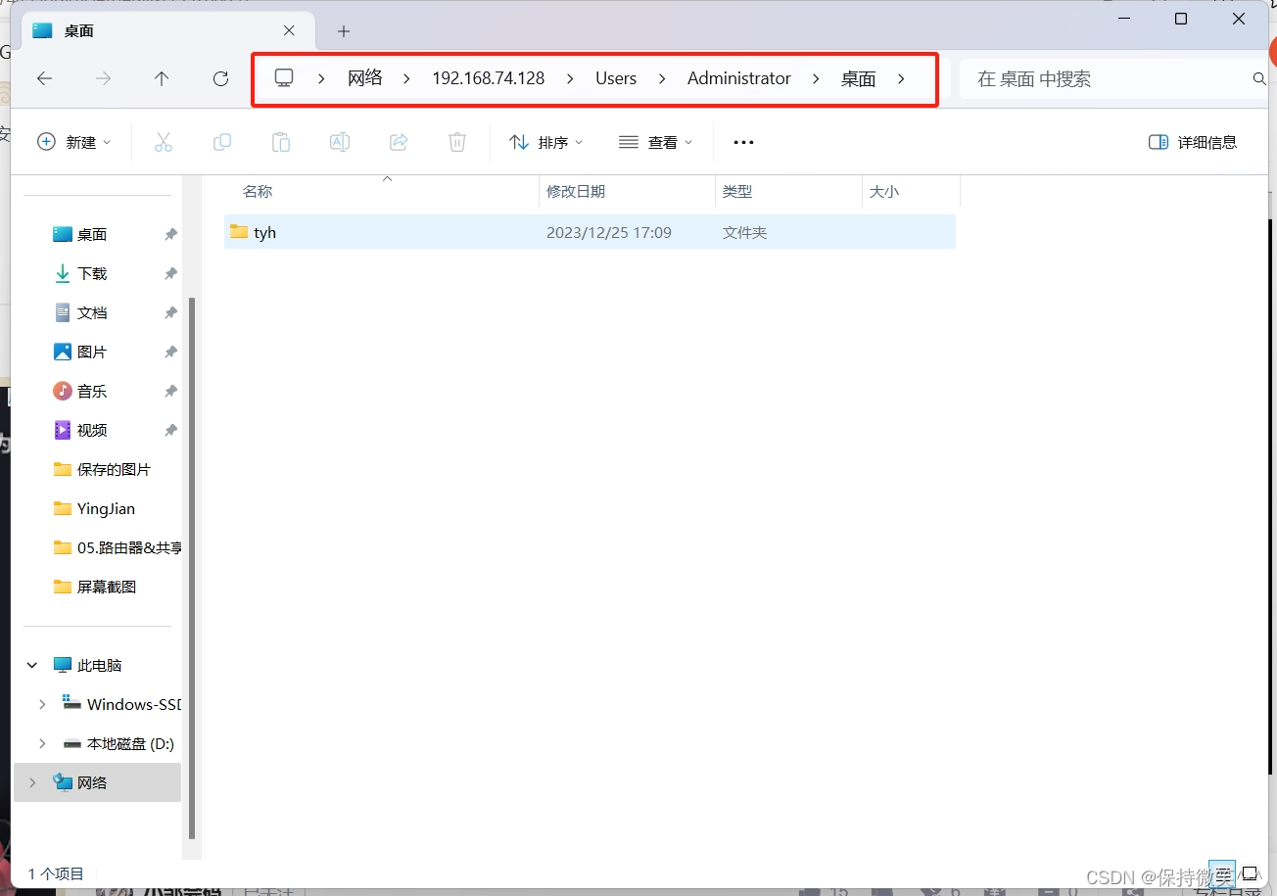Click the Share icon in toolbar
Viewport: 1277px width, 896px height.
pyautogui.click(x=399, y=142)
